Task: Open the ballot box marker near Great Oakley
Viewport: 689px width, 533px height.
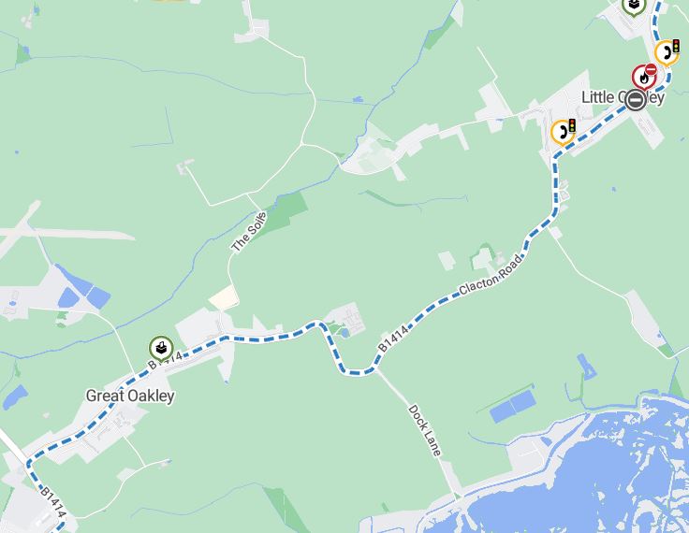Action: pyautogui.click(x=161, y=348)
